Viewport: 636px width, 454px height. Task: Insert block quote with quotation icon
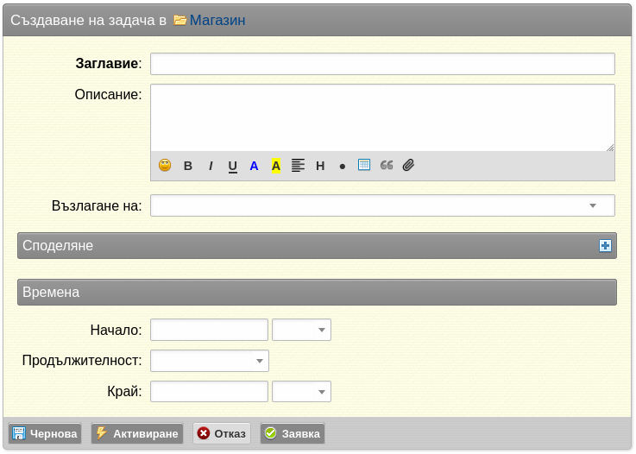click(x=387, y=165)
